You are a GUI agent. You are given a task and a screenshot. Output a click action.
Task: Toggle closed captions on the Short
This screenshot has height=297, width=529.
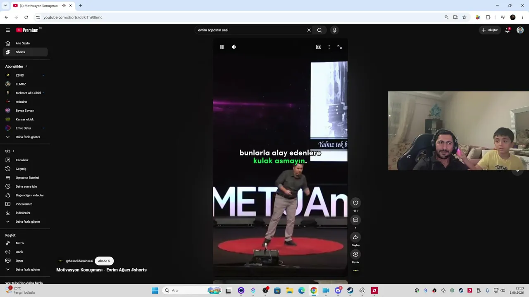point(319,47)
